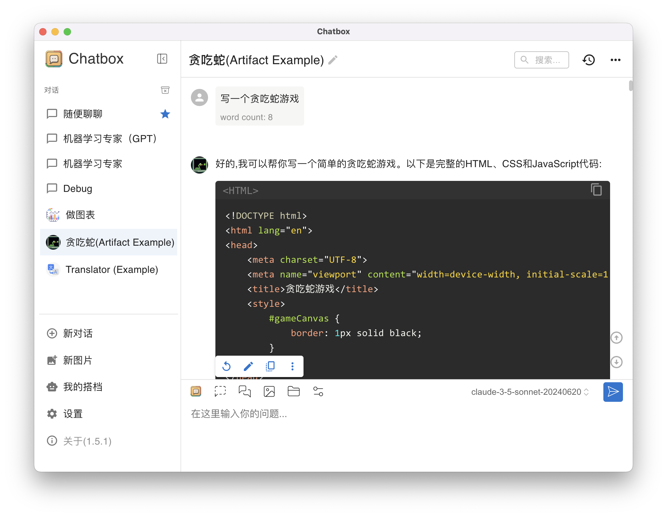Click the pencil icon to rename conversation
This screenshot has width=667, height=517.
coord(333,60)
